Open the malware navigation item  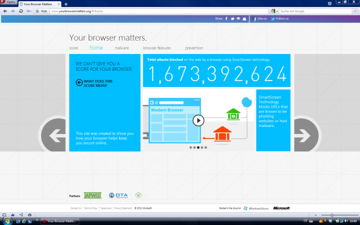tap(122, 48)
